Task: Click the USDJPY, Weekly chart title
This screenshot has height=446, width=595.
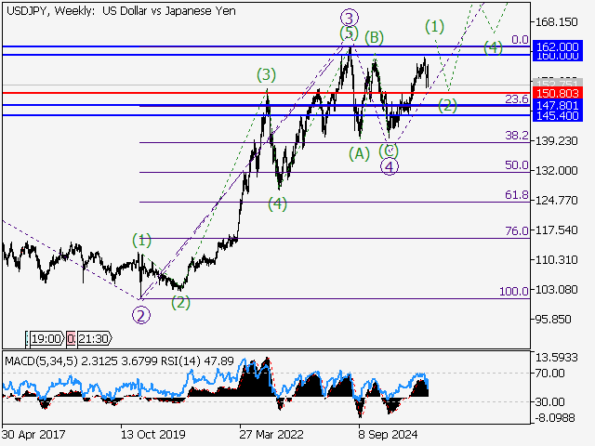Action: [x=43, y=10]
